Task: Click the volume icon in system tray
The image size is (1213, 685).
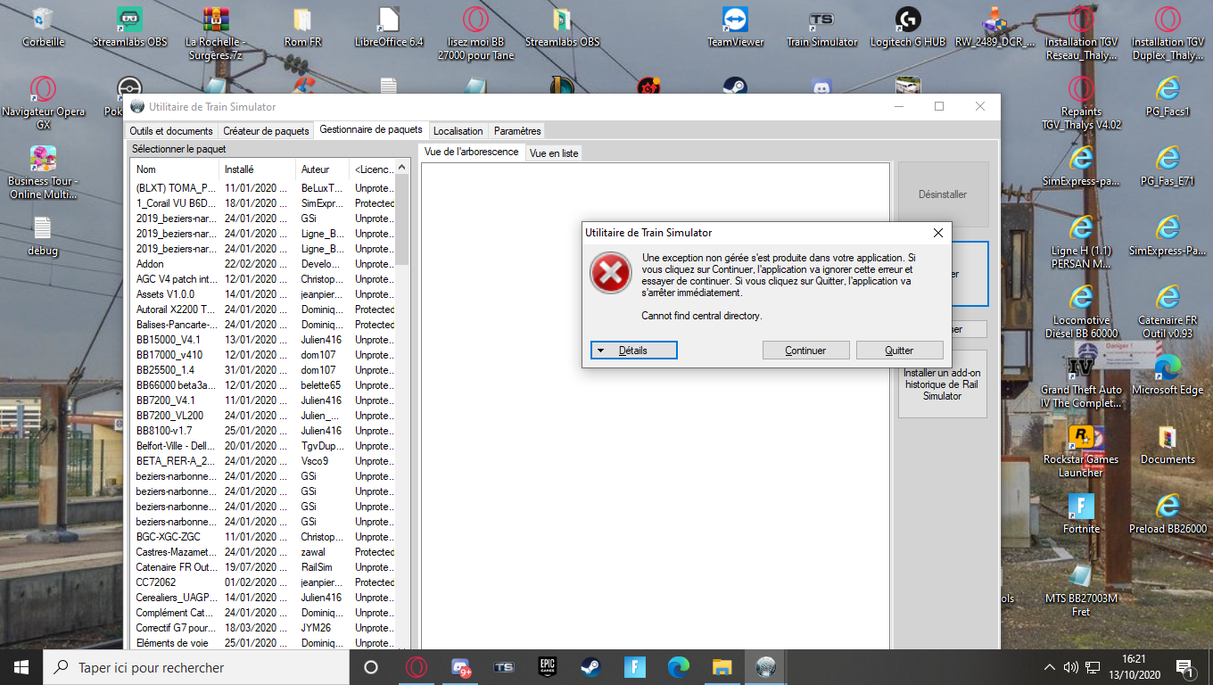Action: [1069, 667]
